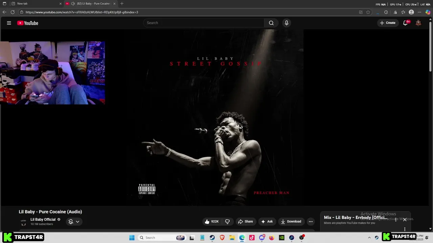Open Lil Baby Official channel link
This screenshot has height=243, width=433.
(x=43, y=219)
